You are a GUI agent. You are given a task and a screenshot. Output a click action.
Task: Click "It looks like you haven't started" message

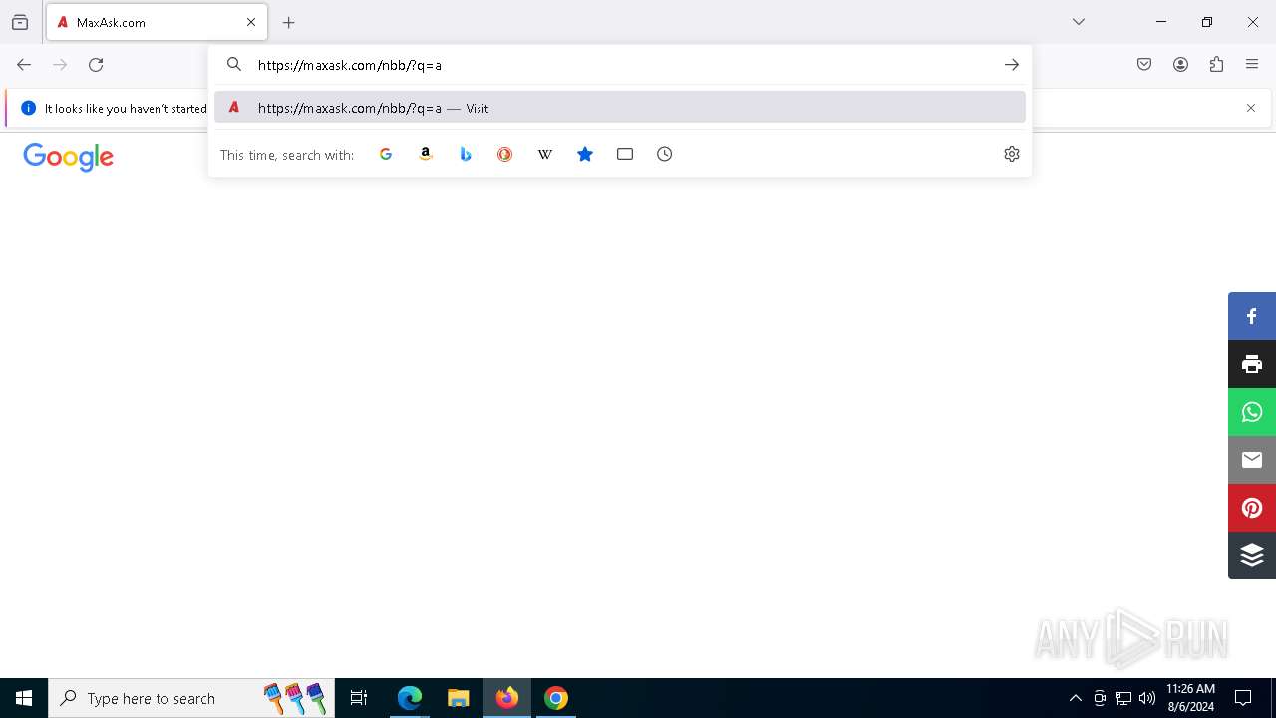pos(126,108)
